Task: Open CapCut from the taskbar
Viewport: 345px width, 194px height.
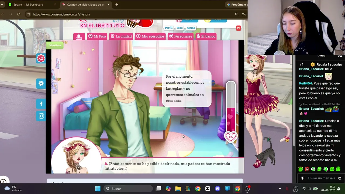Action: pyautogui.click(x=208, y=189)
